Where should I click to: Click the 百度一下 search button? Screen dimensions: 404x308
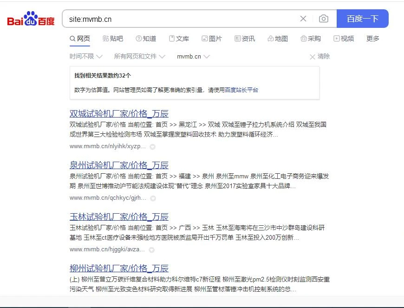pos(362,19)
